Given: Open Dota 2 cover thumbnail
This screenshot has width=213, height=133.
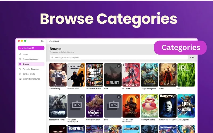Looking at the screenshot, I should tap(168, 75).
